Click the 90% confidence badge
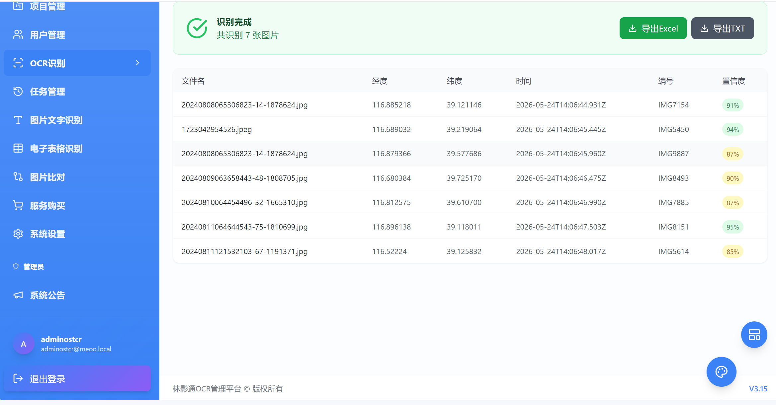776x405 pixels. 733,178
